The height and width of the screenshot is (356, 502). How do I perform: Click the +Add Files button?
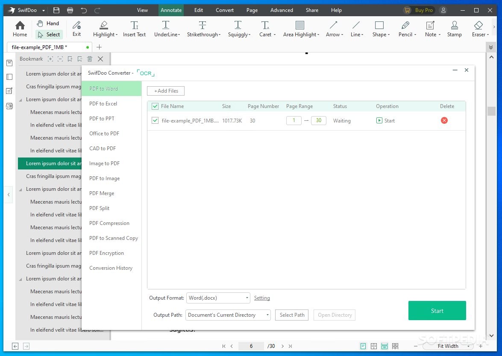(166, 91)
